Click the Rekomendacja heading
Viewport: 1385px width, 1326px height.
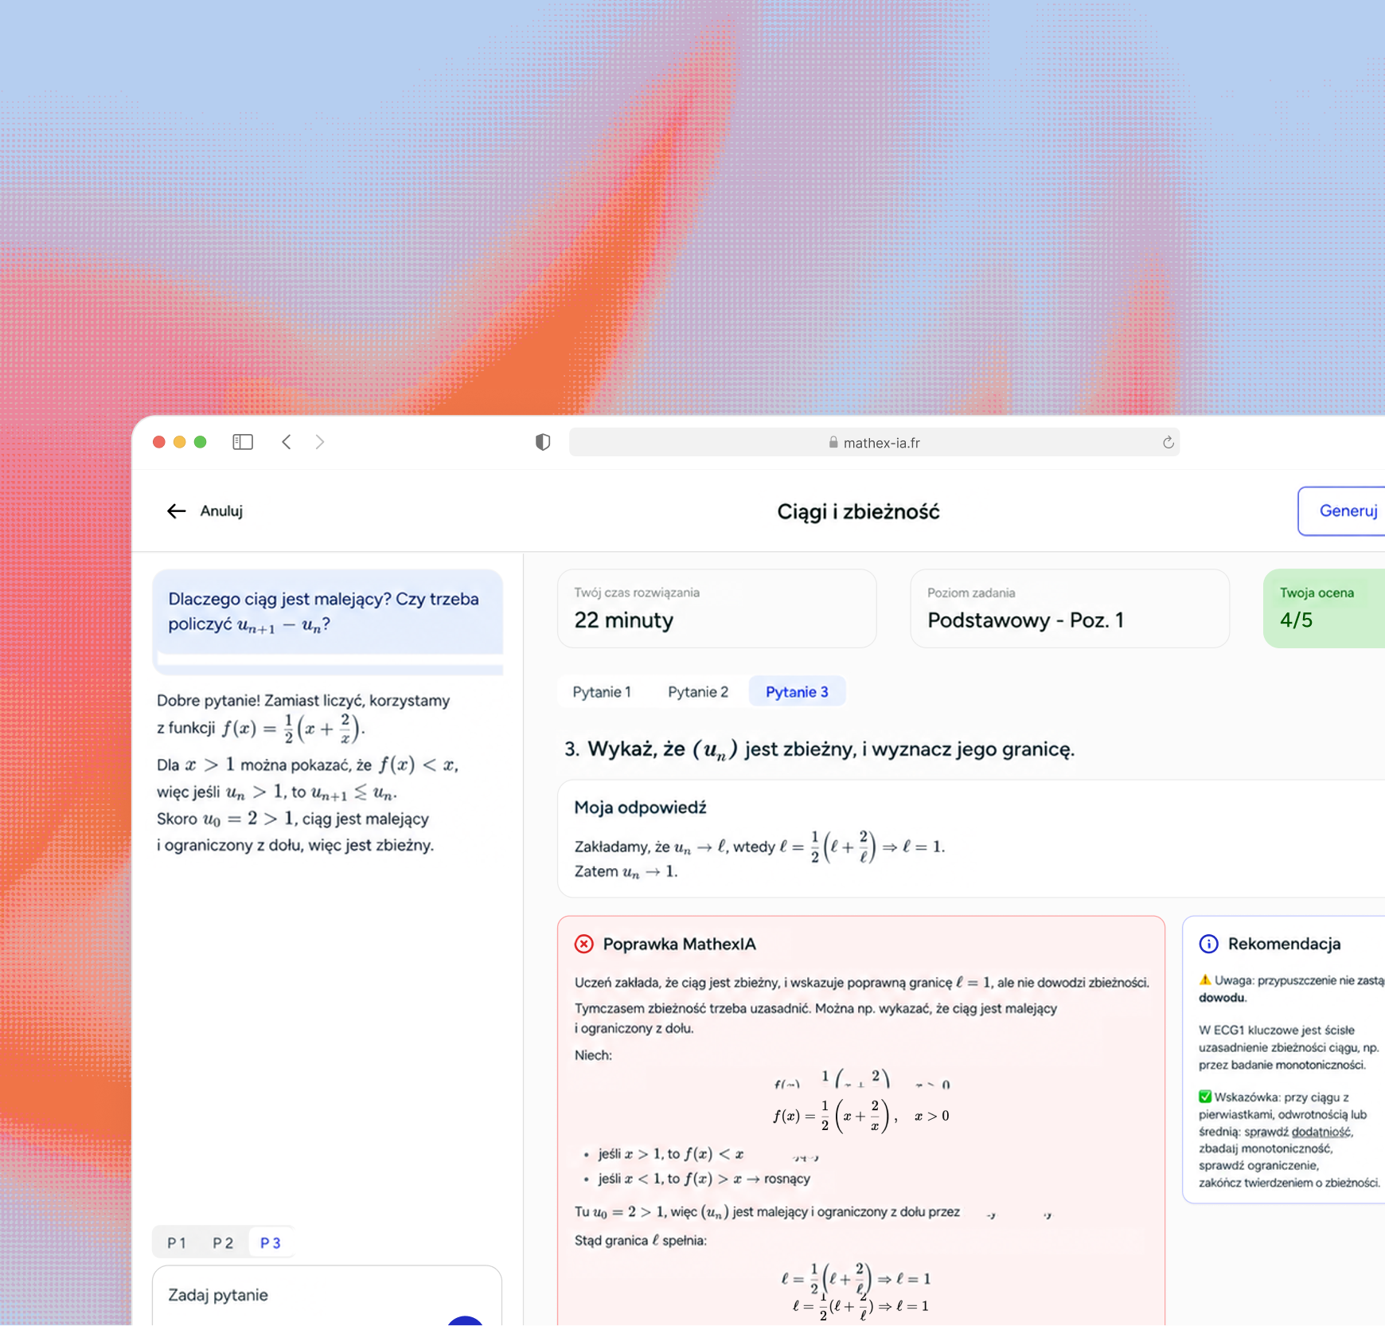pyautogui.click(x=1285, y=944)
